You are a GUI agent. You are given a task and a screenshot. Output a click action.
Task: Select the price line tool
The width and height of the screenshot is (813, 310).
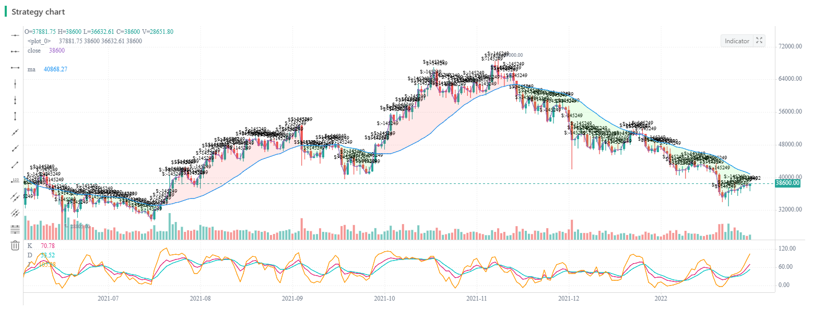[x=15, y=181]
